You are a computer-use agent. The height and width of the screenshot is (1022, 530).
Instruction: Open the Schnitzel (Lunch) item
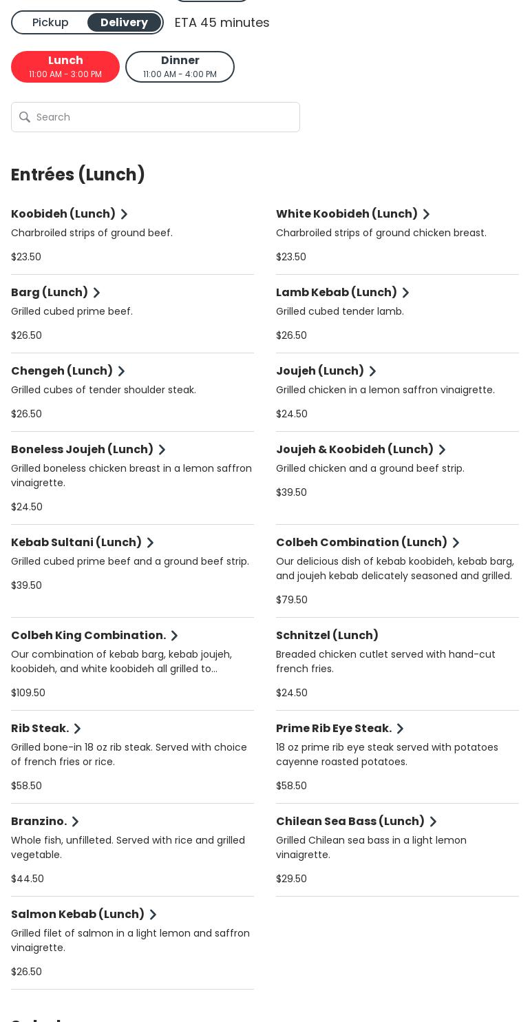[x=327, y=635]
